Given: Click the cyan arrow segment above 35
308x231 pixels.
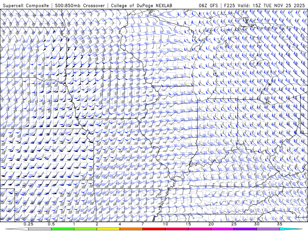Looking at the screenshot, I should pos(291,229).
